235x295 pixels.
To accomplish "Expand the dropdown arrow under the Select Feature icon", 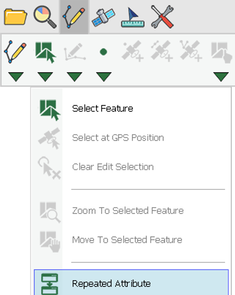I will click(x=45, y=77).
